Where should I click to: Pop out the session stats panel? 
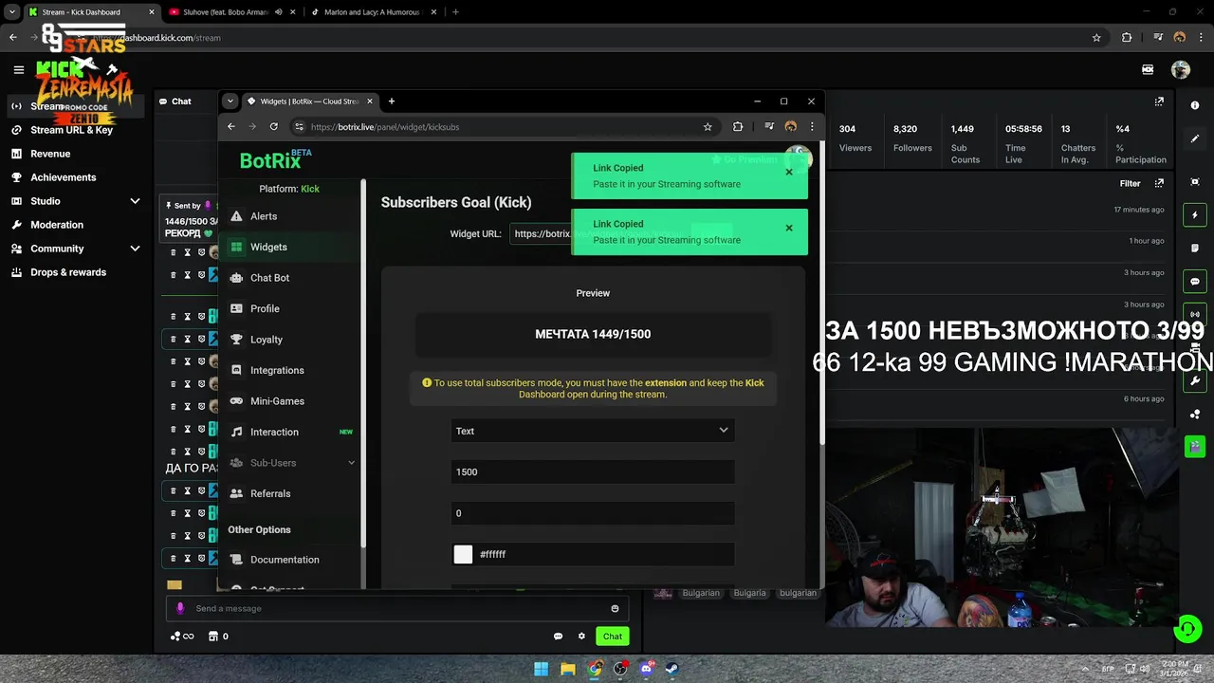pos(1159,102)
